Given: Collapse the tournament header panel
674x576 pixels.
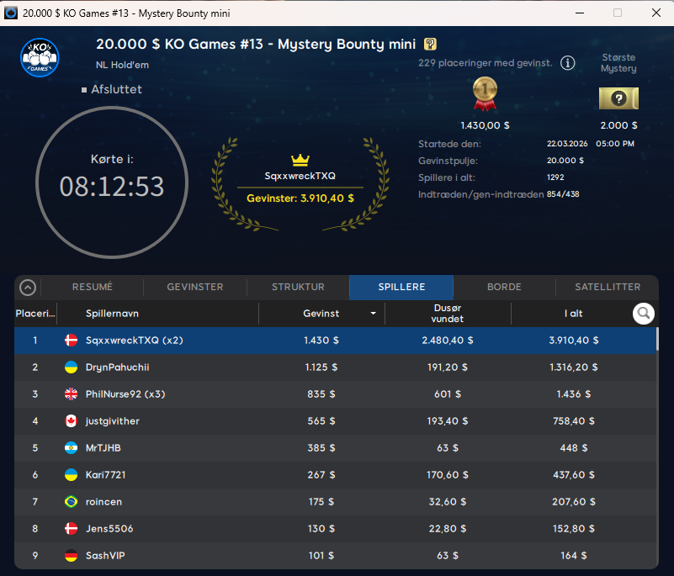Looking at the screenshot, I should [28, 288].
